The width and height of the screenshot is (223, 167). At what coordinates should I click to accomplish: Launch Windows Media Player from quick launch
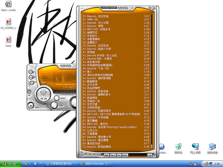26,164
